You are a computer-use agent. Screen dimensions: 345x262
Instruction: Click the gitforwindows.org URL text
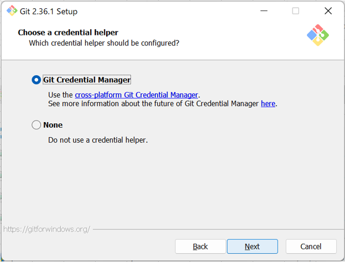pyautogui.click(x=46, y=229)
